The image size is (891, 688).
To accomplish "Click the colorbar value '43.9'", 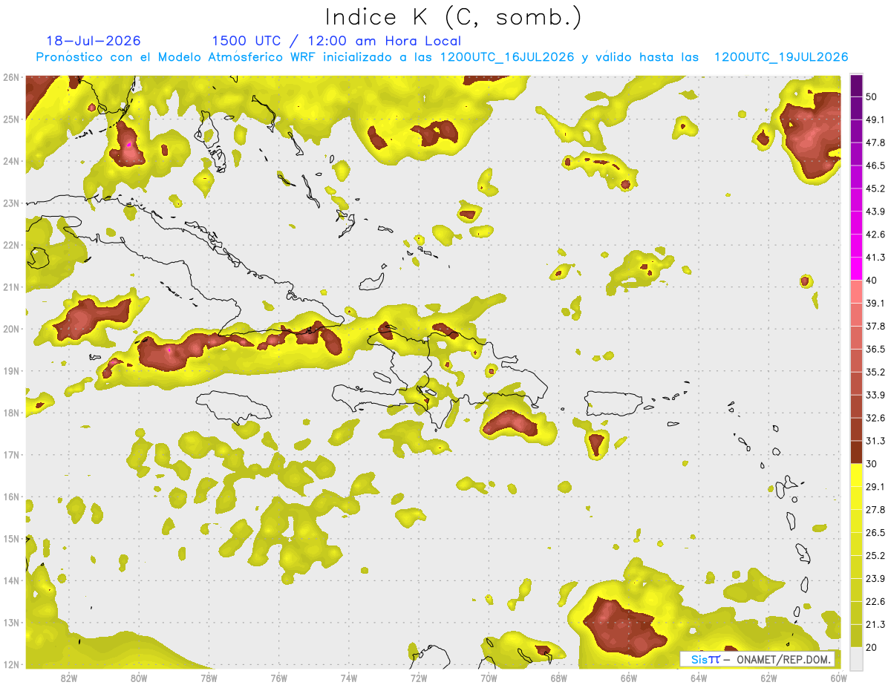I will (x=875, y=212).
